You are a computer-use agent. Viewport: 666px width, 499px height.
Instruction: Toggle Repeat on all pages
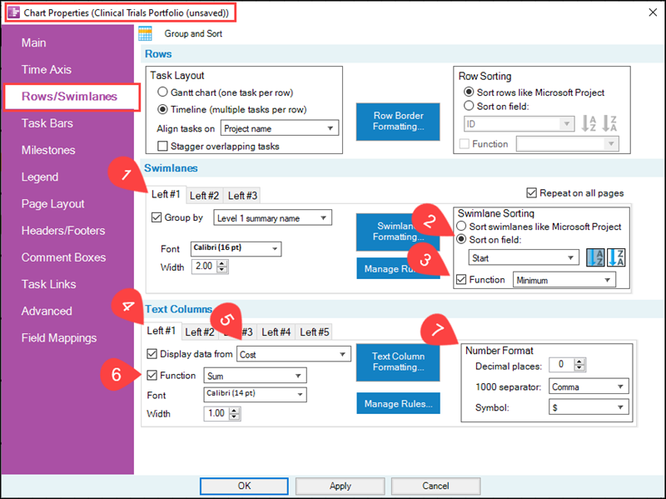coord(534,192)
